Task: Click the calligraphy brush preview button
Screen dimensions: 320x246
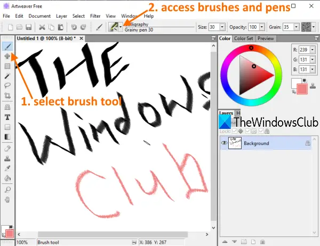Action: 113,27
